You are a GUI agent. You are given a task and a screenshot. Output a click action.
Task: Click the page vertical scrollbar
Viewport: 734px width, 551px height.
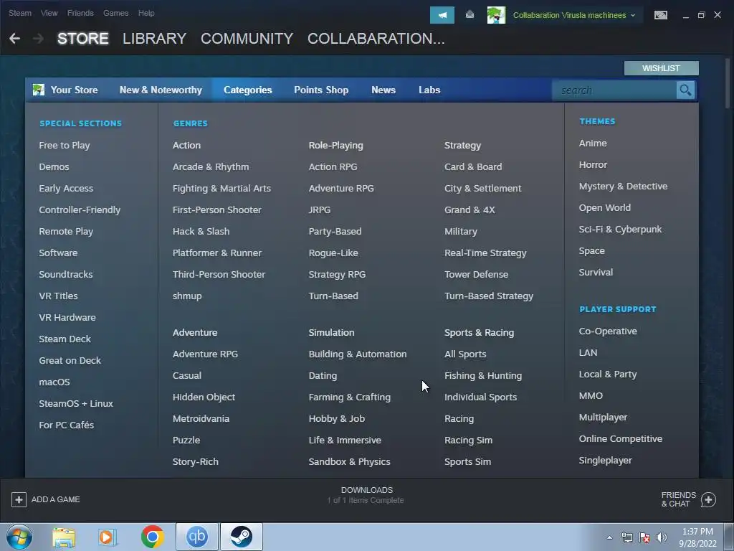click(x=728, y=85)
